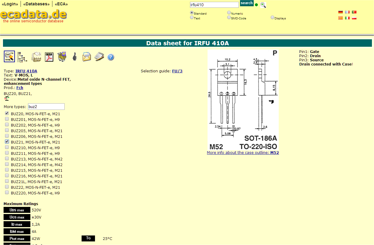Open the «ECA» menu item
Screen dimensions: 374x245
(x=61, y=4)
